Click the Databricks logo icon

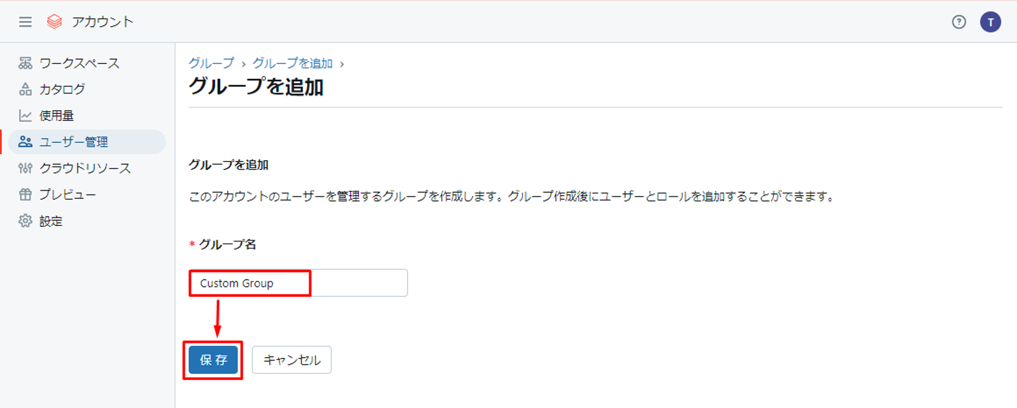[x=55, y=22]
